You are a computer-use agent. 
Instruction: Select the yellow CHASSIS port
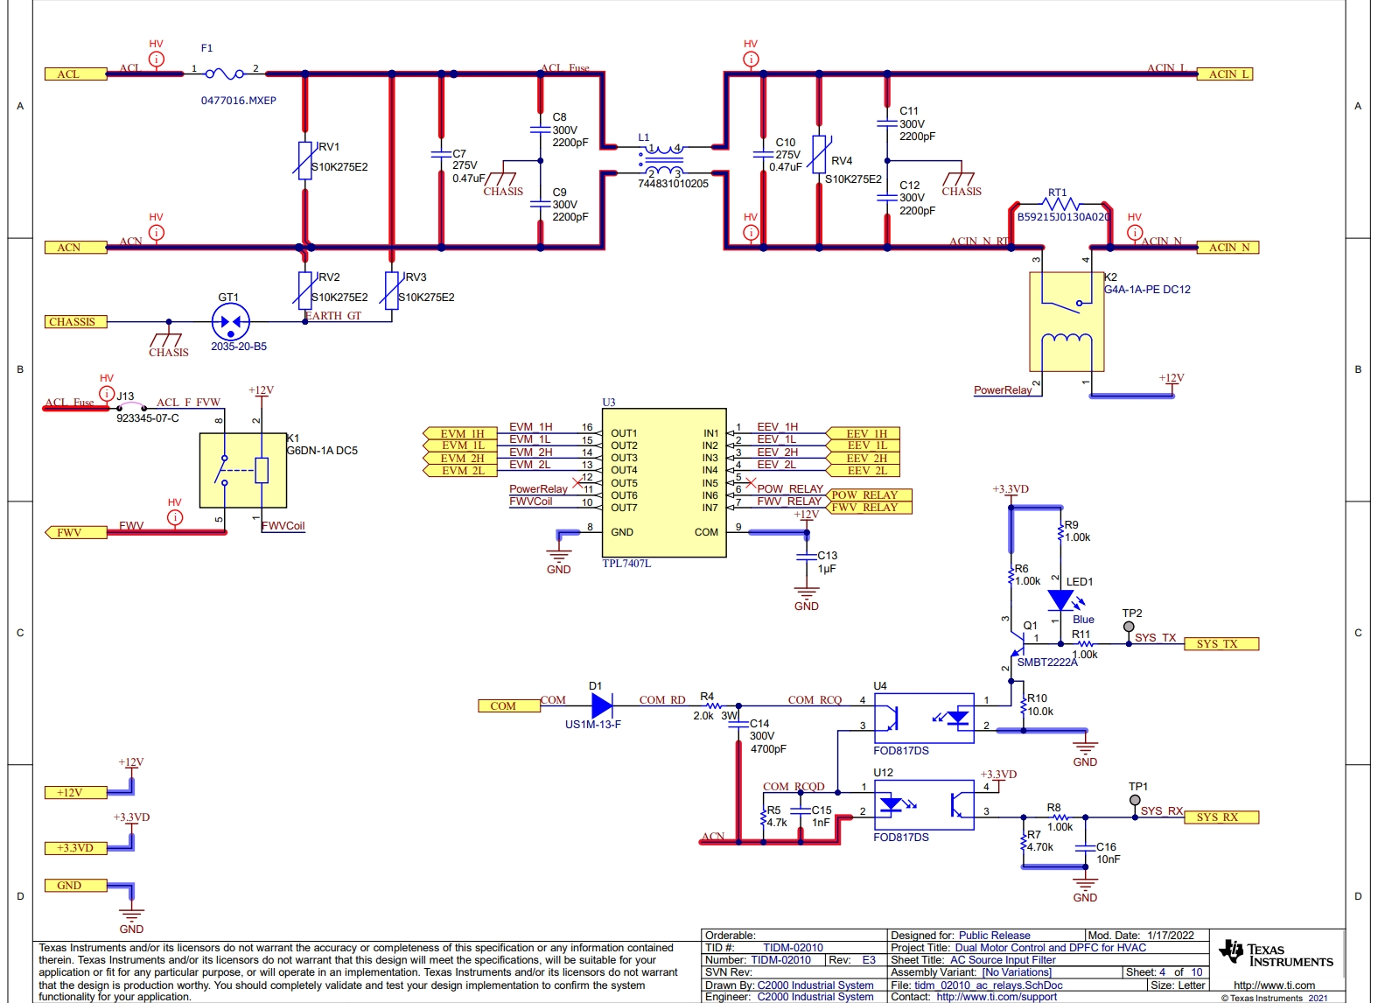(75, 322)
